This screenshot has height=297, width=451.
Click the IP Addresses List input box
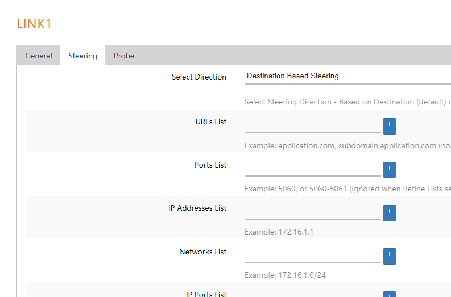coord(312,211)
